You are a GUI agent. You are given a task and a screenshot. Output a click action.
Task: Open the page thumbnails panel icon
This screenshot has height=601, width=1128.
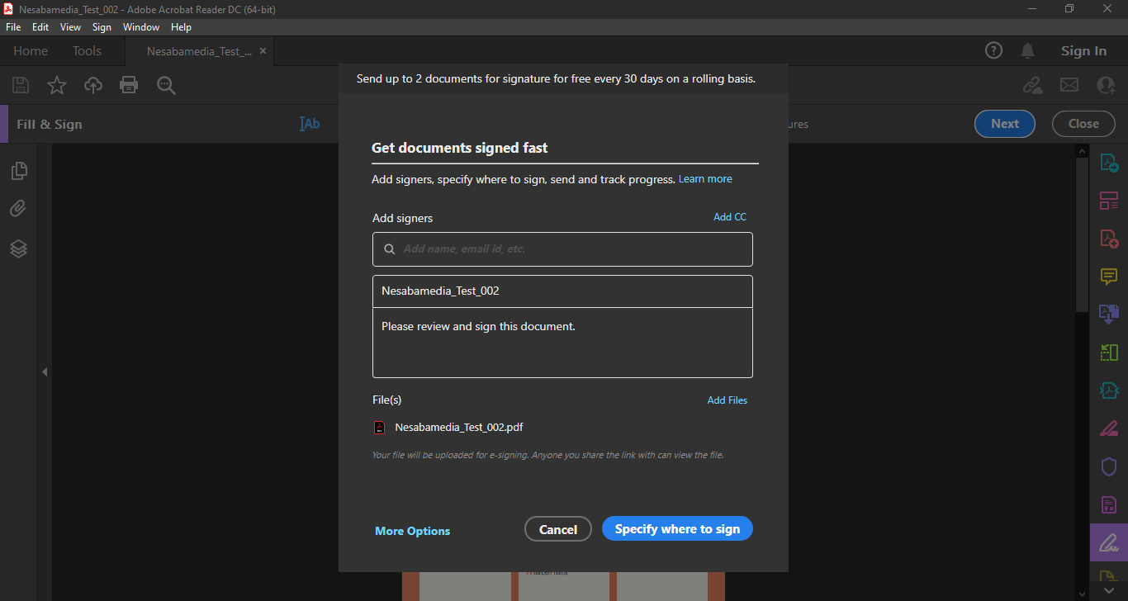point(19,171)
